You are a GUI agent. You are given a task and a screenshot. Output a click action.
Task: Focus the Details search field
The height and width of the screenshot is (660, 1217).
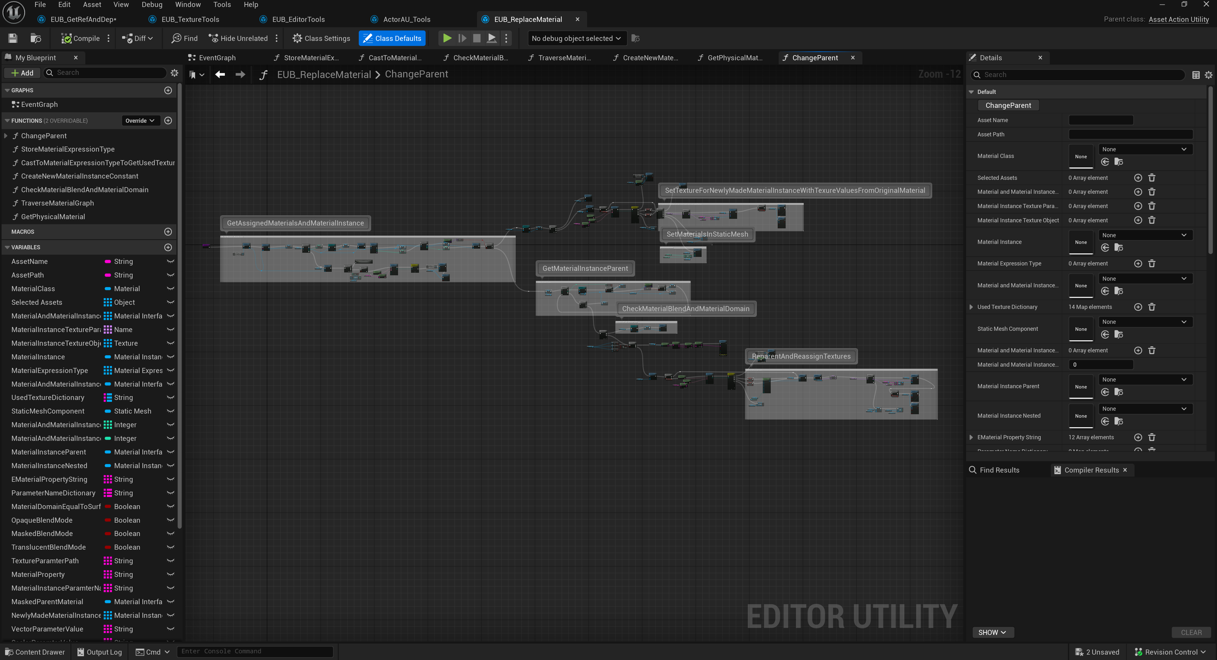[x=1077, y=75]
